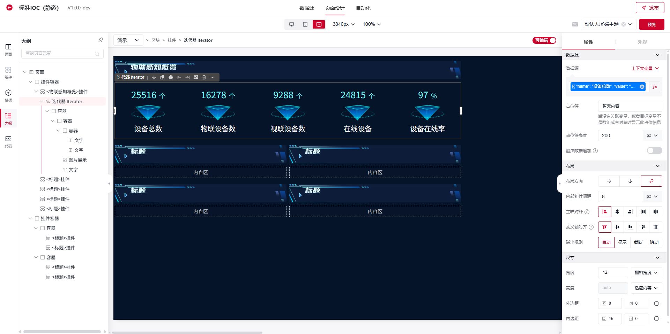Toggle the 可编辑 editable switch
The image size is (670, 334).
(x=544, y=40)
